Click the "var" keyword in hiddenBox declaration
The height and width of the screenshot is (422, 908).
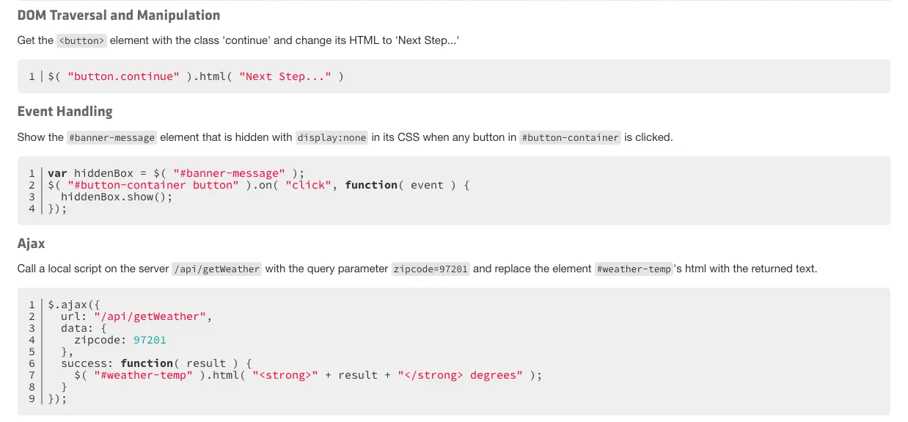(57, 173)
